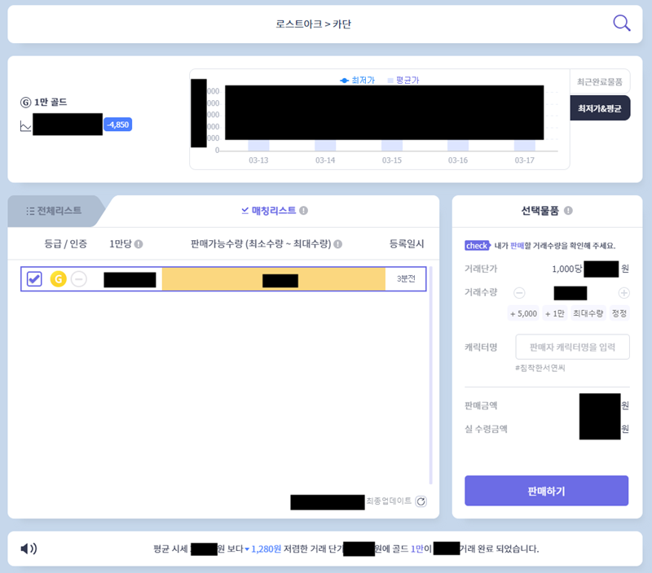Screen dimensions: 652x573
Task: Click the 로스트아크 > 카단 server breadcrumb
Action: [x=314, y=24]
